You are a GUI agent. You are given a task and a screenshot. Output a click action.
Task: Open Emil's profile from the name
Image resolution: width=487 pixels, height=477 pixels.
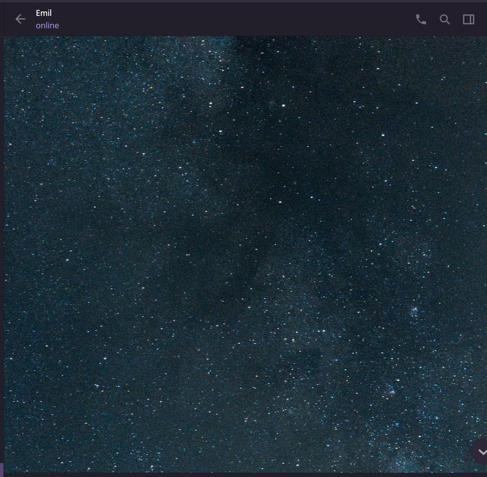point(44,13)
